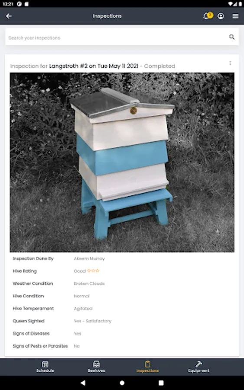Image resolution: width=244 pixels, height=390 pixels.
Task: Open the Equipment tab
Action: (x=198, y=367)
